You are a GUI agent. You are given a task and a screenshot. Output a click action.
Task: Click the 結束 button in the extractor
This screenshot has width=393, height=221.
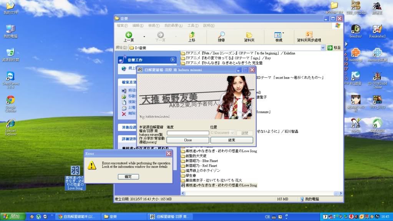(232, 140)
